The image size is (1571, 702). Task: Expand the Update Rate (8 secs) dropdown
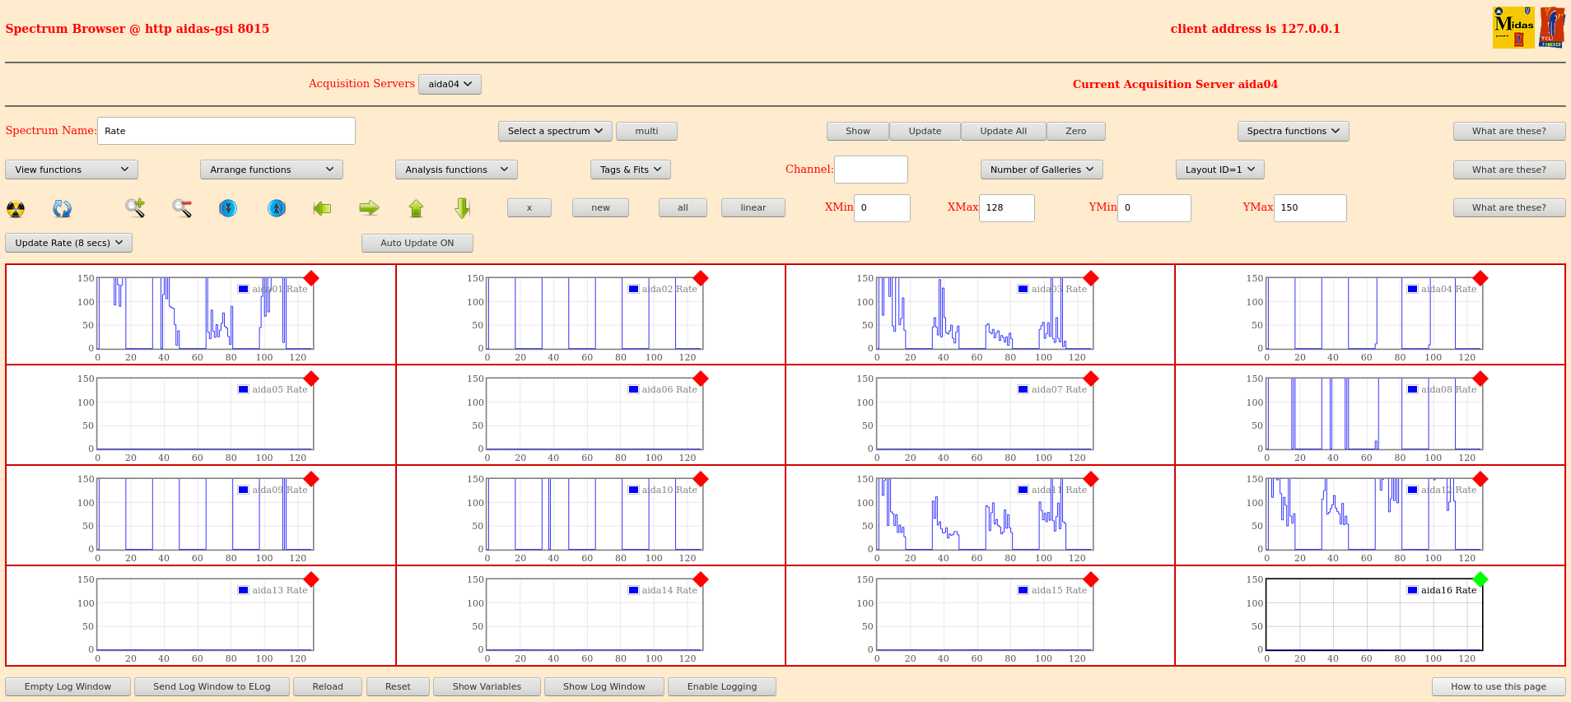pos(69,243)
